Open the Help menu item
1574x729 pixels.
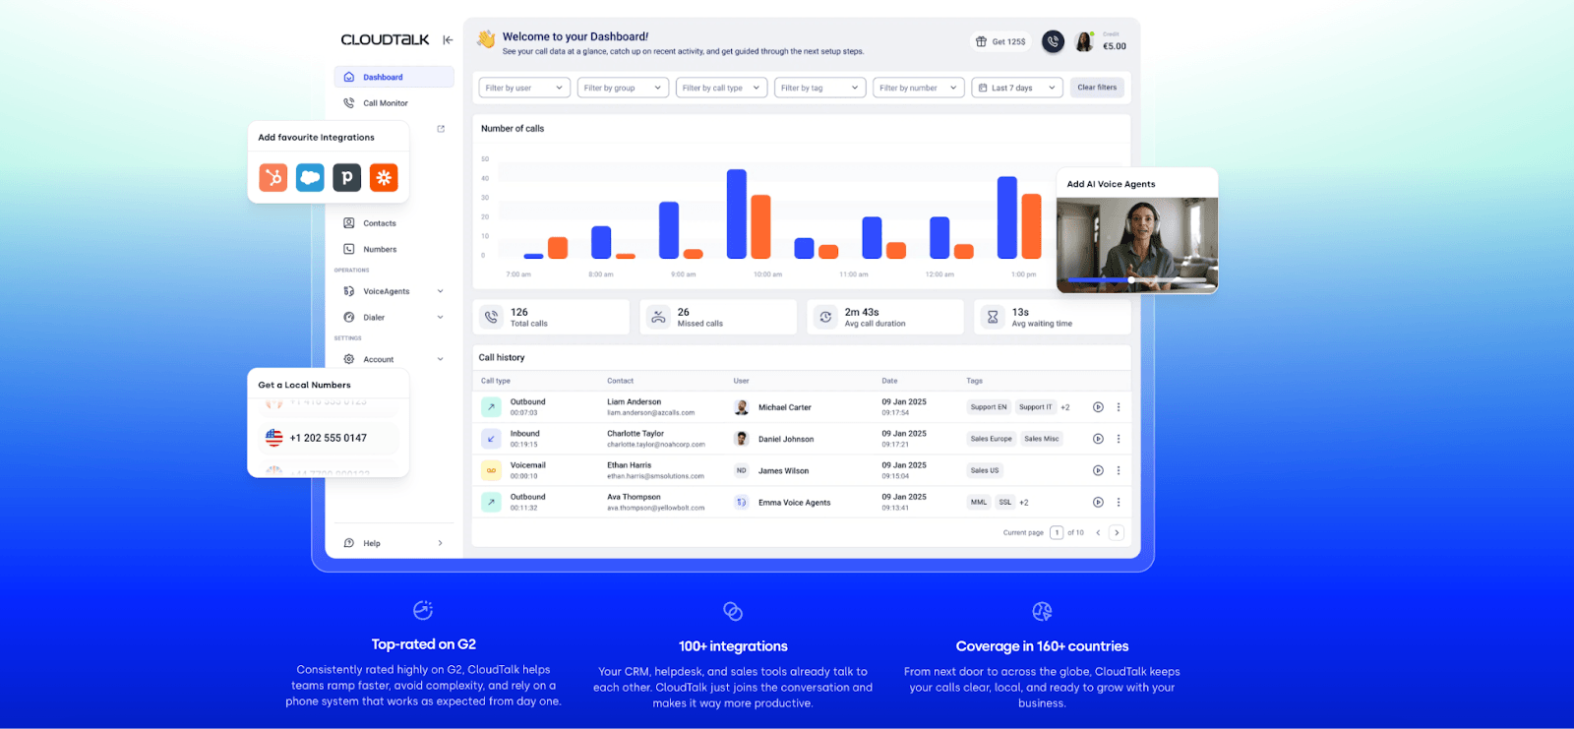(393, 543)
